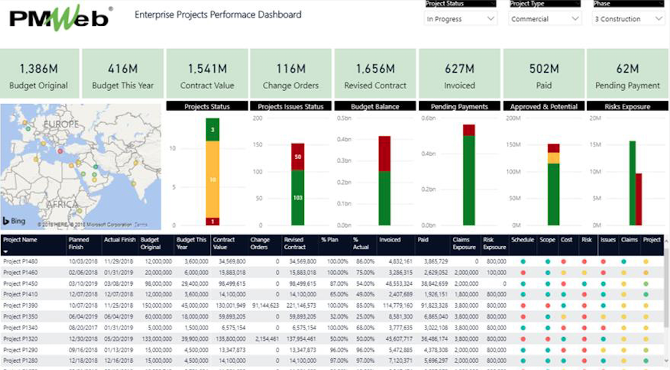Click the sort arrow under Project Name
Screen dimensions: 670x370
click(x=6, y=251)
